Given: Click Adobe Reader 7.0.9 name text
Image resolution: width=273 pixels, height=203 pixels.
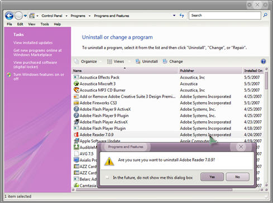Looking at the screenshot, I should 97,135.
